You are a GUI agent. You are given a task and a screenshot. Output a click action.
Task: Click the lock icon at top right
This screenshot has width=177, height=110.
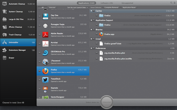tap(175, 3)
